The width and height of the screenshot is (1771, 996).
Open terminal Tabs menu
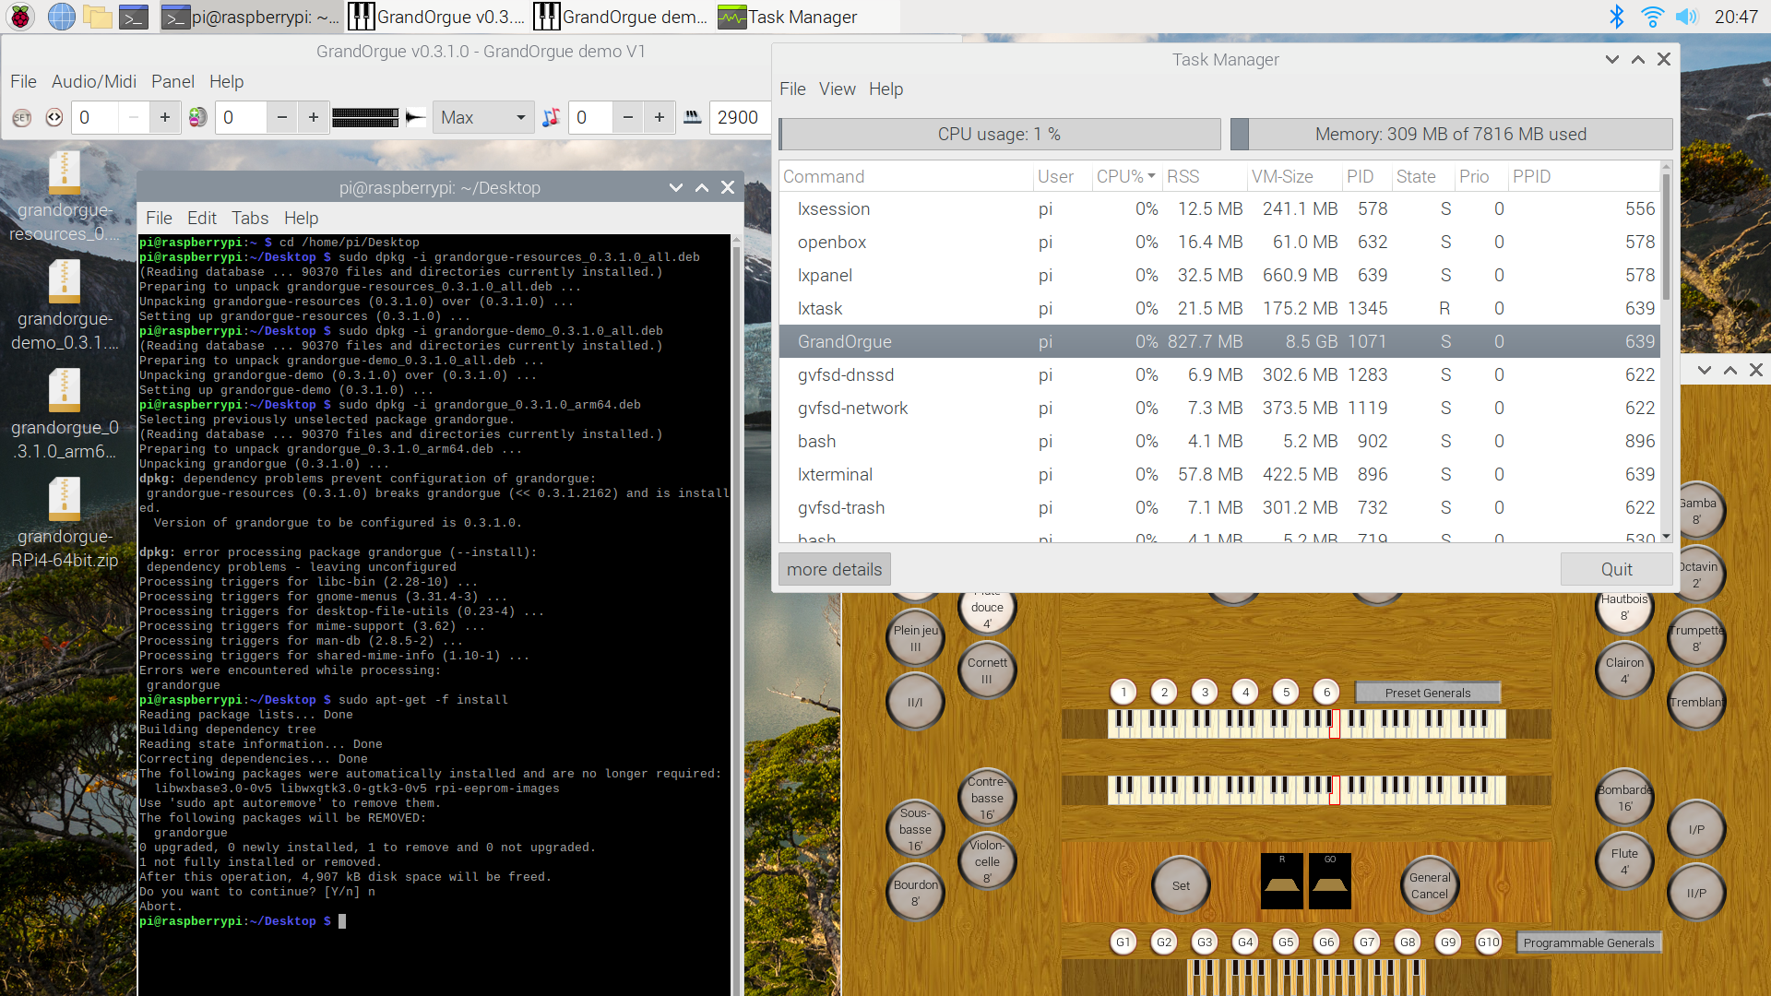tap(250, 218)
